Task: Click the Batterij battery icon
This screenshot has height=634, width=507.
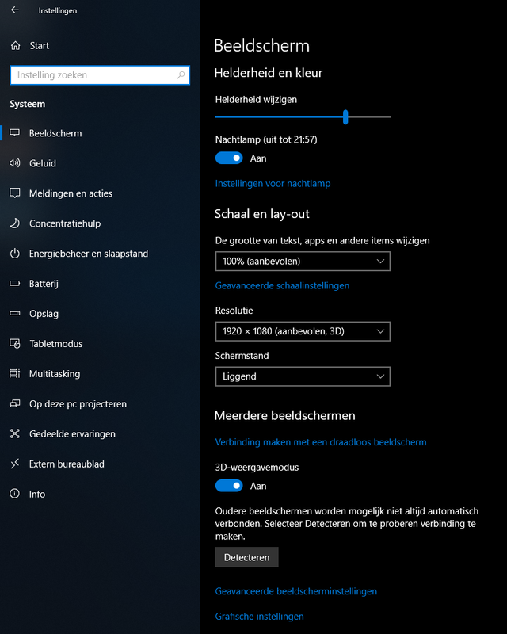Action: point(14,283)
